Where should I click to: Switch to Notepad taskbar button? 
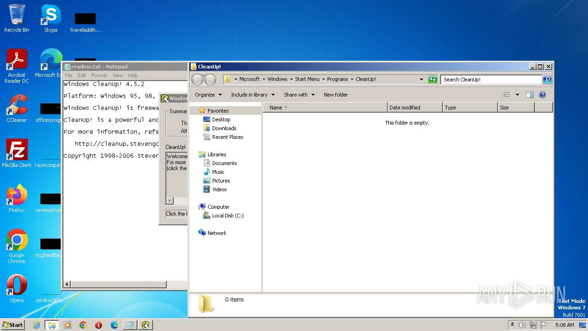(x=130, y=325)
